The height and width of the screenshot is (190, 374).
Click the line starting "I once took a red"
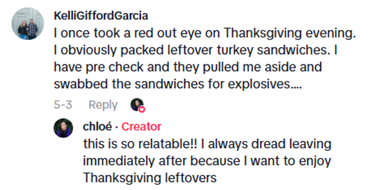pyautogui.click(x=205, y=33)
